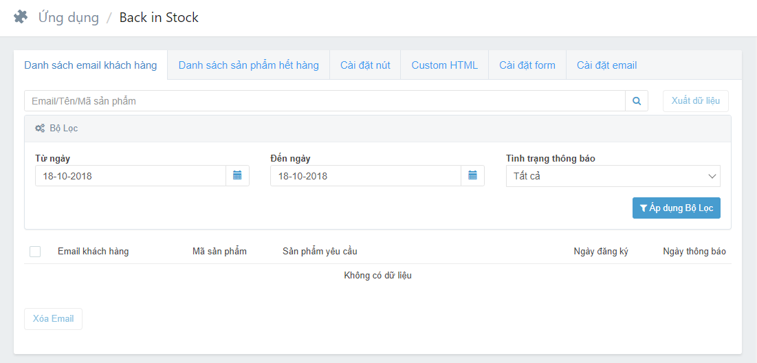Click the Xóa Email button
This screenshot has height=363, width=757.
pos(53,319)
